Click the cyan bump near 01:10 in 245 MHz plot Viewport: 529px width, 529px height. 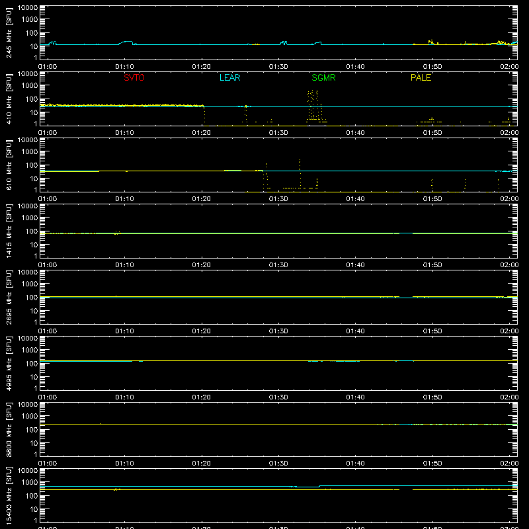[126, 43]
